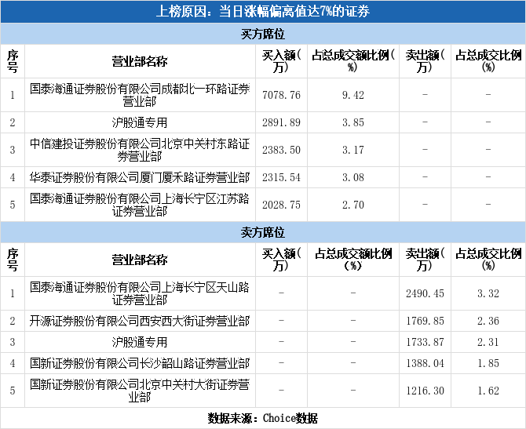The image size is (526, 429).
Task: Click sell amount 1769.85
Action: [425, 321]
